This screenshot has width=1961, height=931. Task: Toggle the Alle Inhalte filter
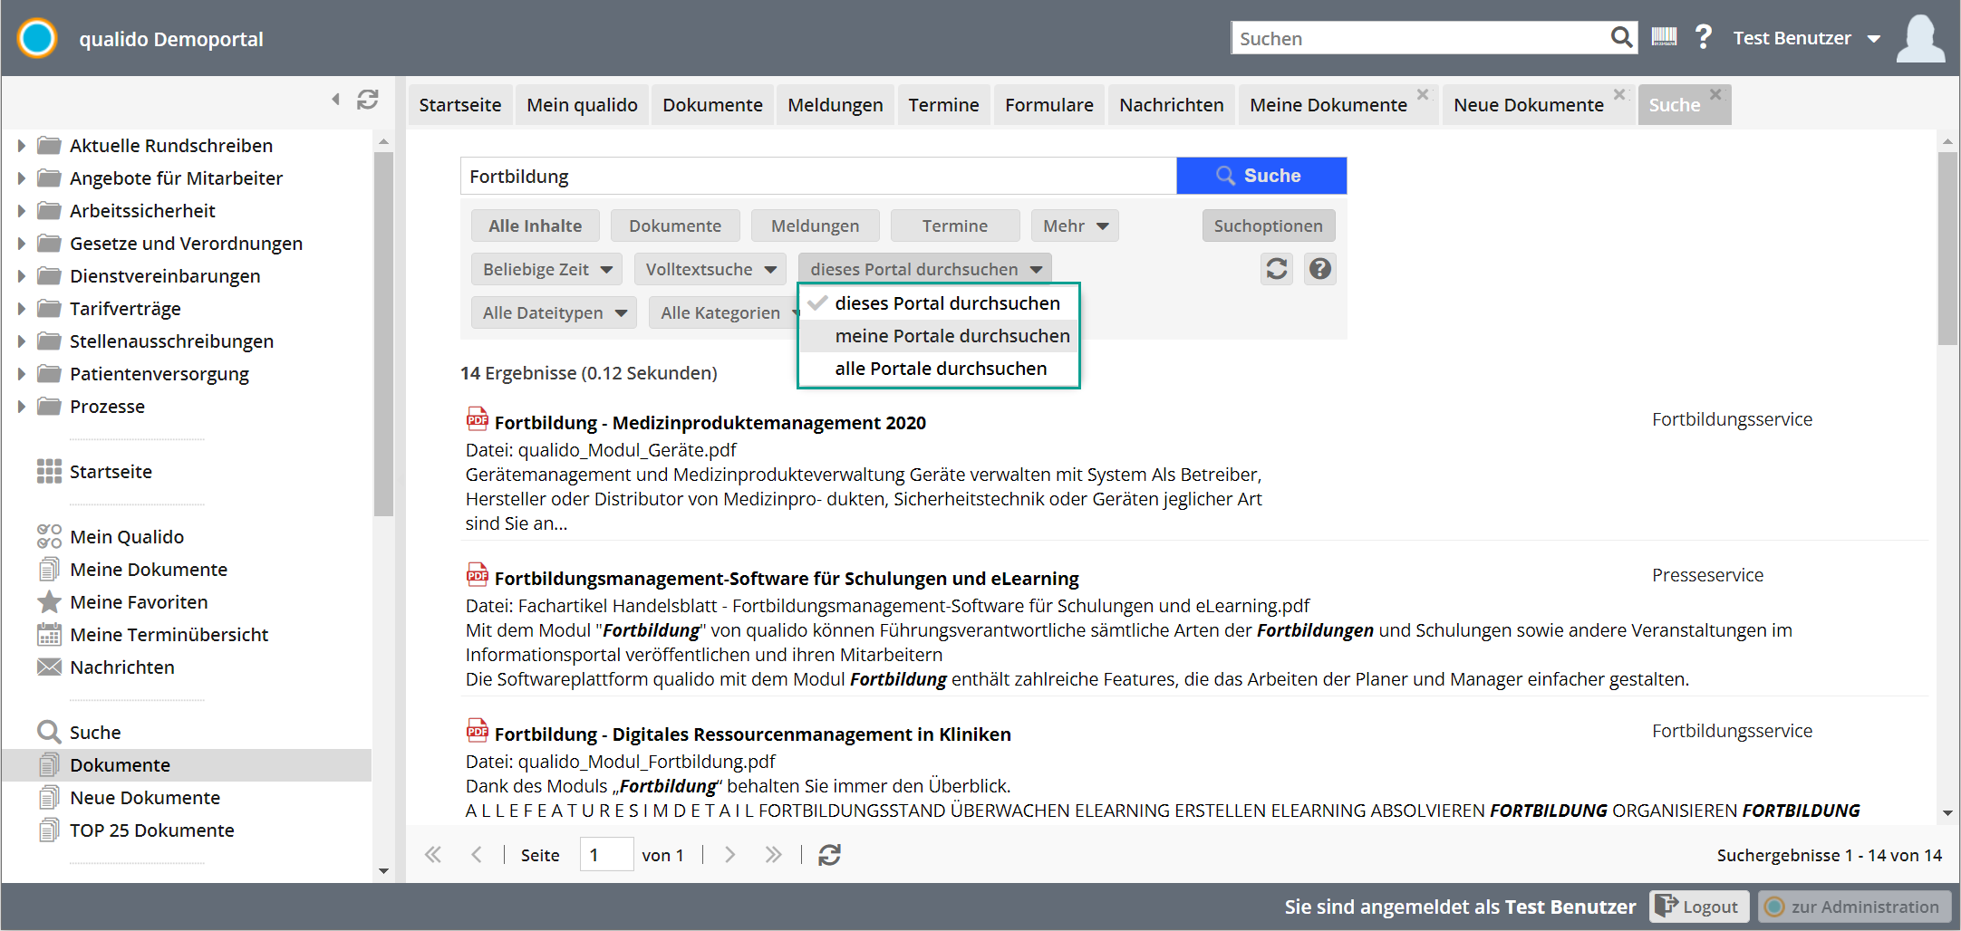click(x=536, y=226)
